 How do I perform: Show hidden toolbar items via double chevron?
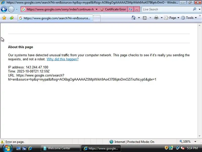tap(200, 16)
